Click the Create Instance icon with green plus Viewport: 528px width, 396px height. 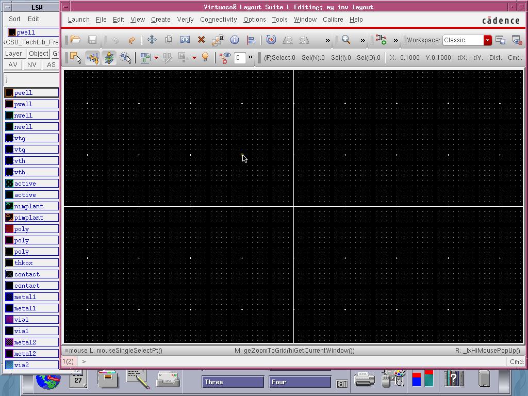(x=381, y=40)
